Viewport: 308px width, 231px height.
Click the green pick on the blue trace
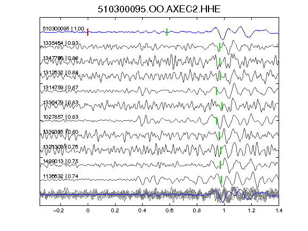coord(167,32)
